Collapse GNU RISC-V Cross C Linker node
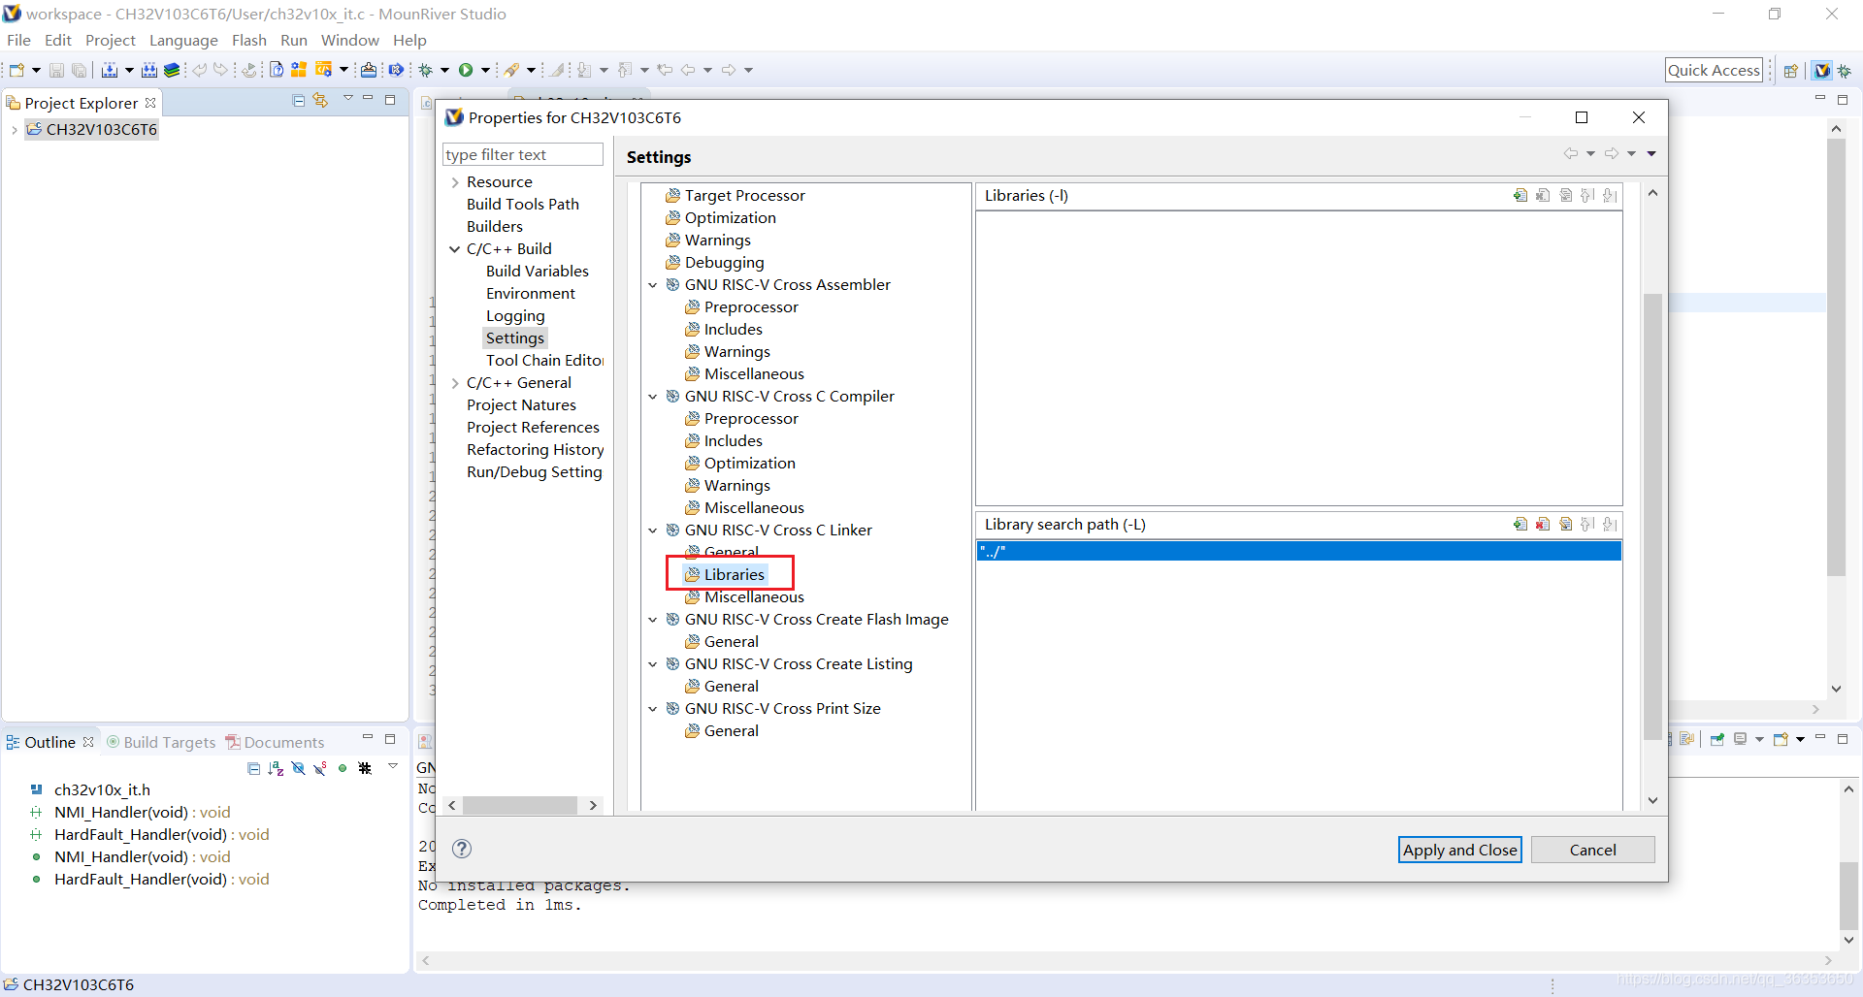The height and width of the screenshot is (997, 1863). tap(653, 531)
